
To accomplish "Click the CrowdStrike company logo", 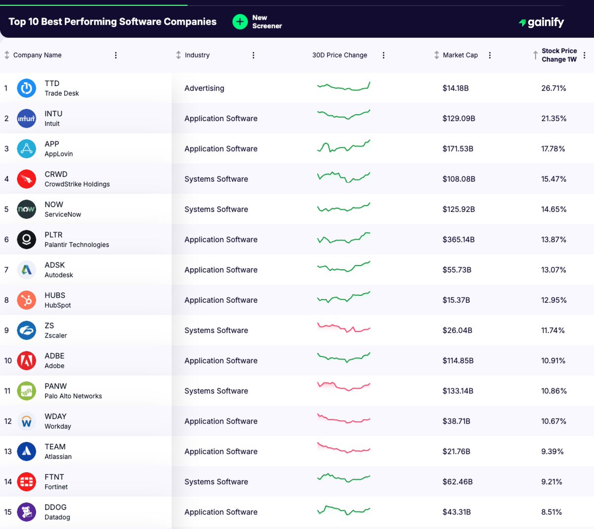I will point(27,179).
